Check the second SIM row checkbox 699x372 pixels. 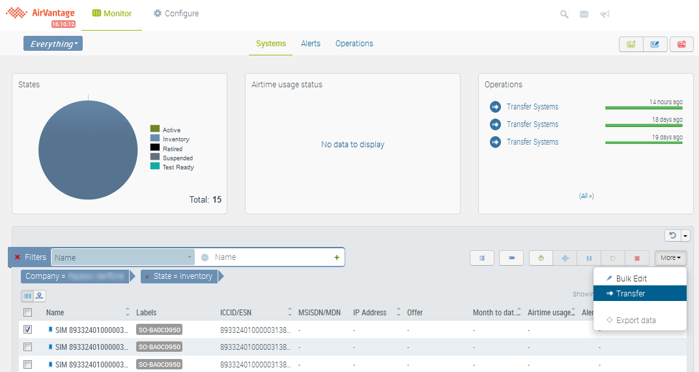pyautogui.click(x=27, y=347)
